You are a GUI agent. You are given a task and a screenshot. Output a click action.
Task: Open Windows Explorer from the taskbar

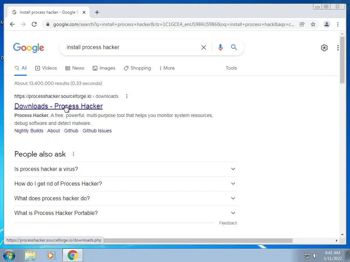click(x=30, y=256)
